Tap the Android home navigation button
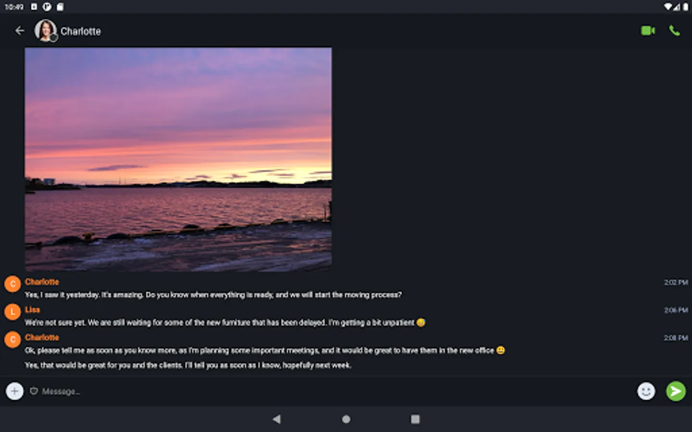 click(346, 419)
